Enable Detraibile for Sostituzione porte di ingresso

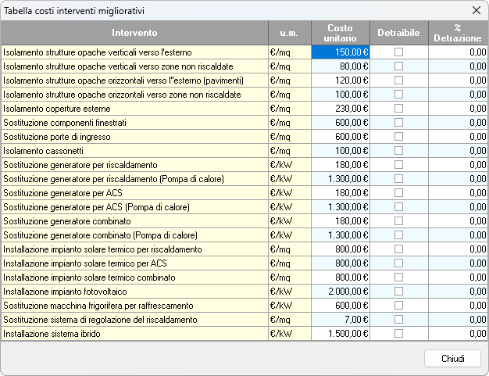coord(398,137)
